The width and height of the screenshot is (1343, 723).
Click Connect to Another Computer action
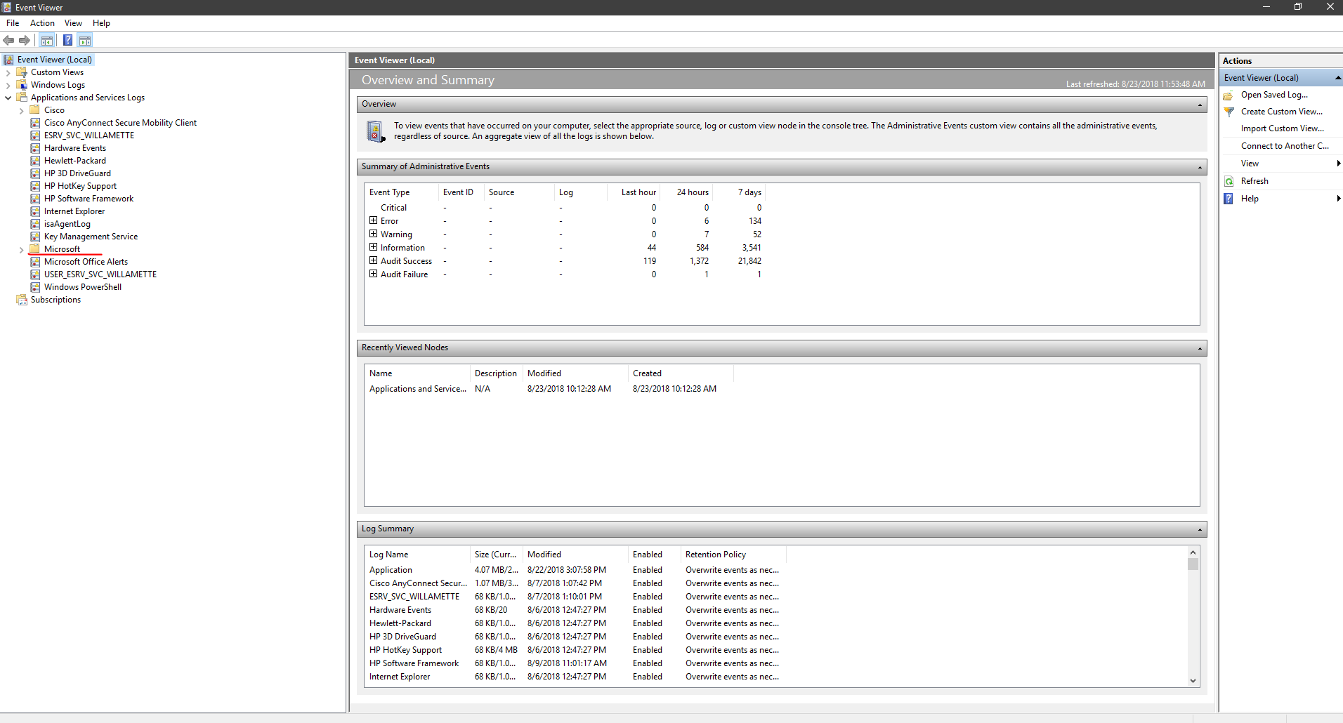(1285, 146)
